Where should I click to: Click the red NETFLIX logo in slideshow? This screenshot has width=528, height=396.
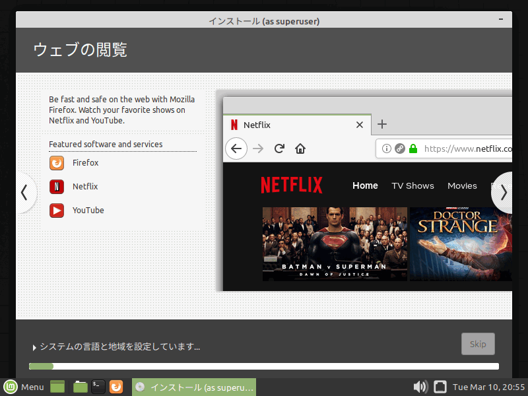coord(292,185)
